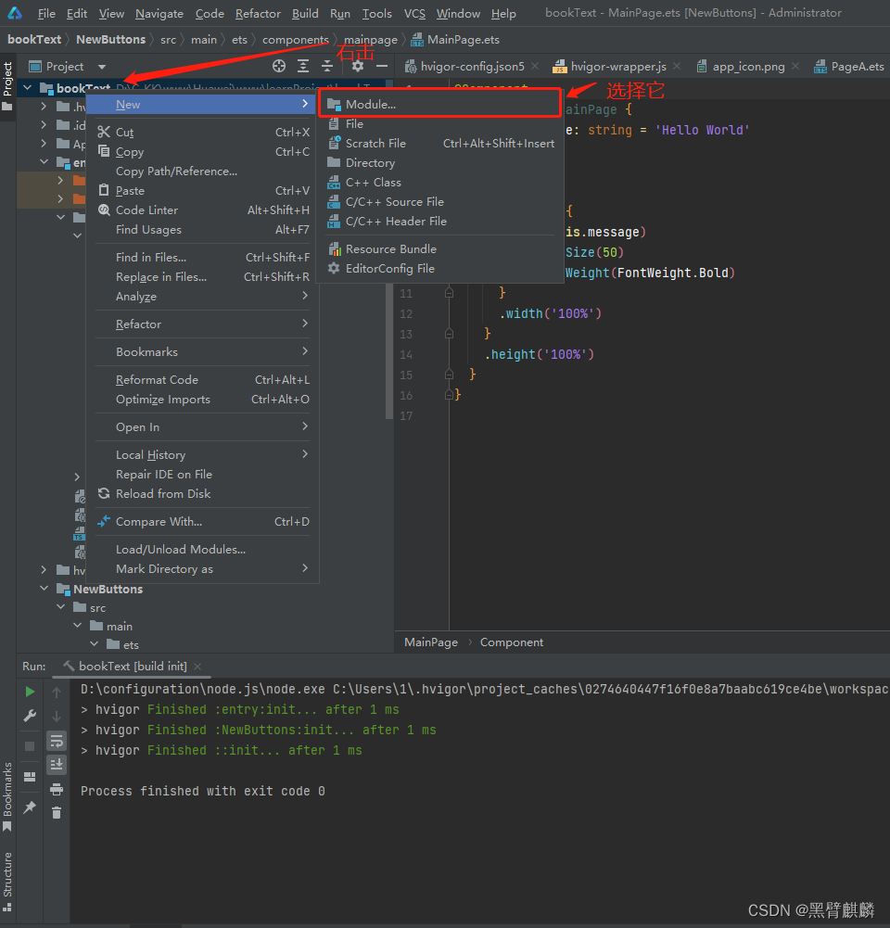This screenshot has width=890, height=928.
Task: Open the Build menu in menu bar
Action: (x=305, y=13)
